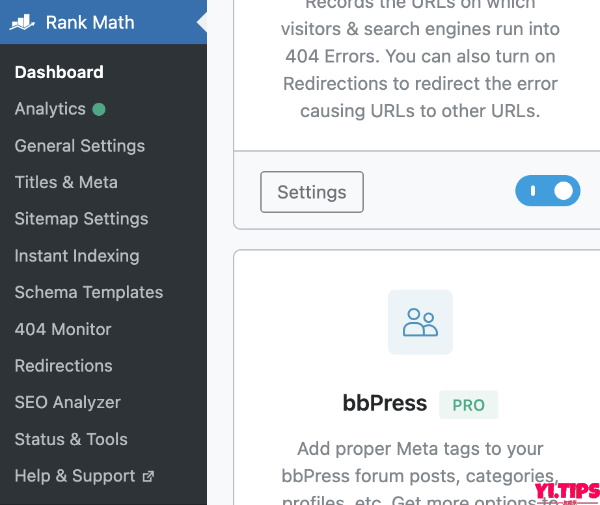The width and height of the screenshot is (600, 505).
Task: Select Titles & Meta menu item
Action: tap(66, 182)
